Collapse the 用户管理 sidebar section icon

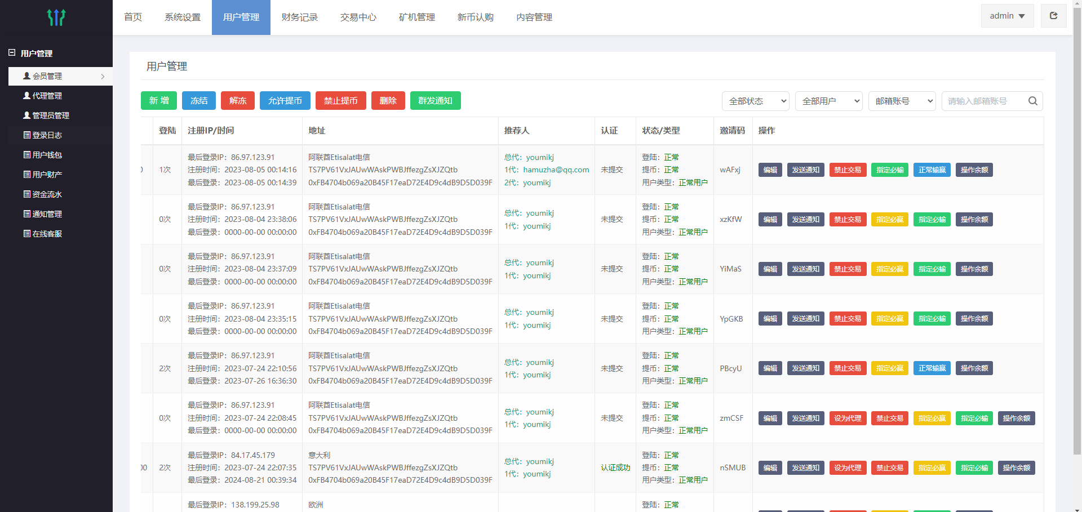coord(12,53)
